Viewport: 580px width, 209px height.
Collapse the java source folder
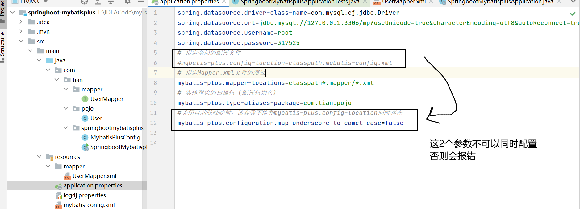(39, 60)
